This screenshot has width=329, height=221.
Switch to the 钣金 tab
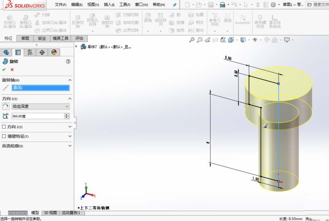42,38
